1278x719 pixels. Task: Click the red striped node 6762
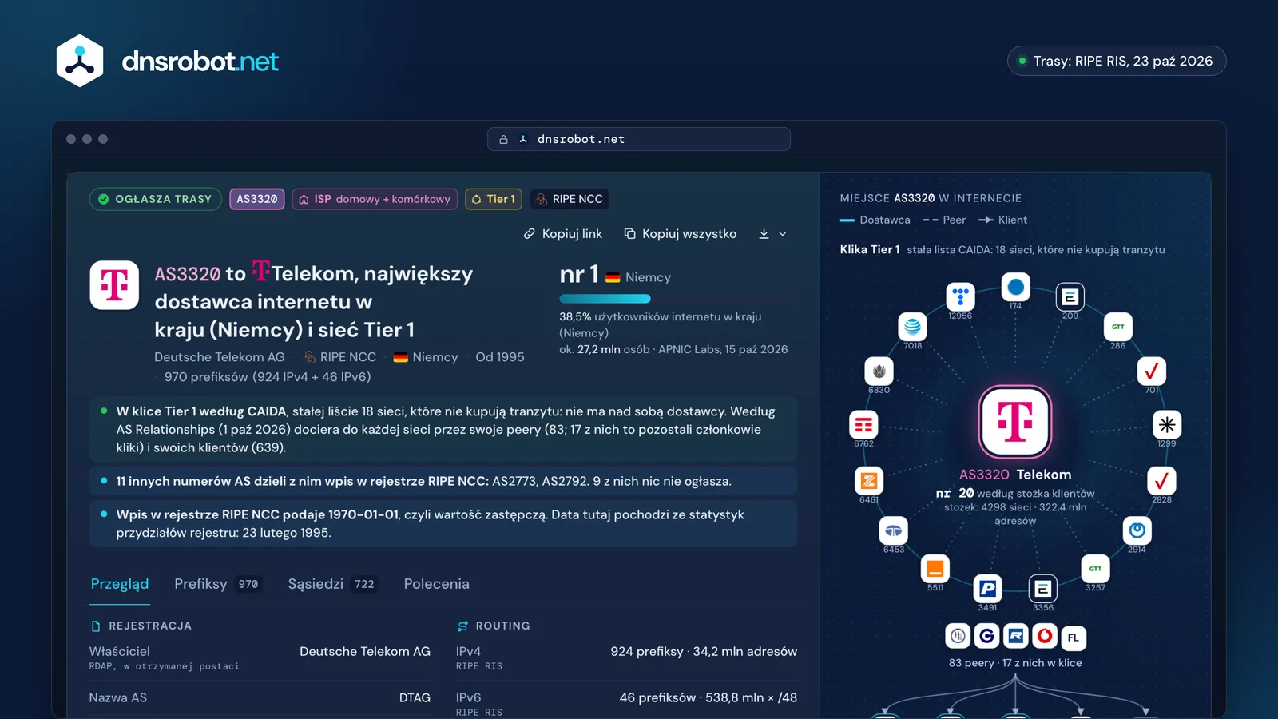coord(863,424)
